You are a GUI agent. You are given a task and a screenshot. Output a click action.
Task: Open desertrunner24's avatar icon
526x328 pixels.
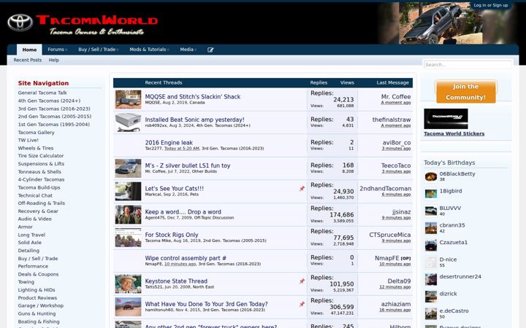tap(431, 278)
